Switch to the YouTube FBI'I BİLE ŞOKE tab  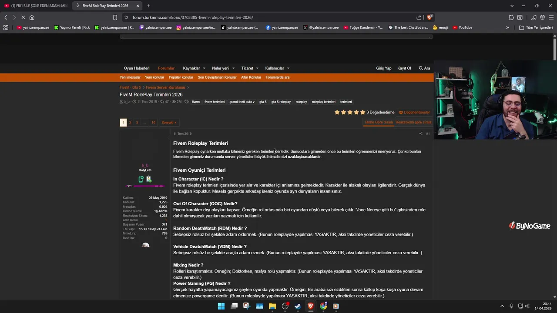[36, 6]
